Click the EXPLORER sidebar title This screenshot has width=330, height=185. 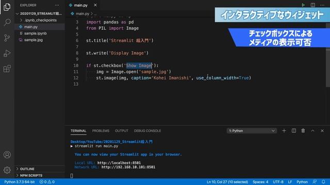[x=28, y=5]
